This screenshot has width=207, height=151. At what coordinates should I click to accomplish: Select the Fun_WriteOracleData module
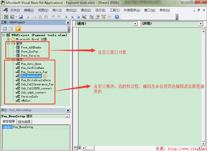36,80
